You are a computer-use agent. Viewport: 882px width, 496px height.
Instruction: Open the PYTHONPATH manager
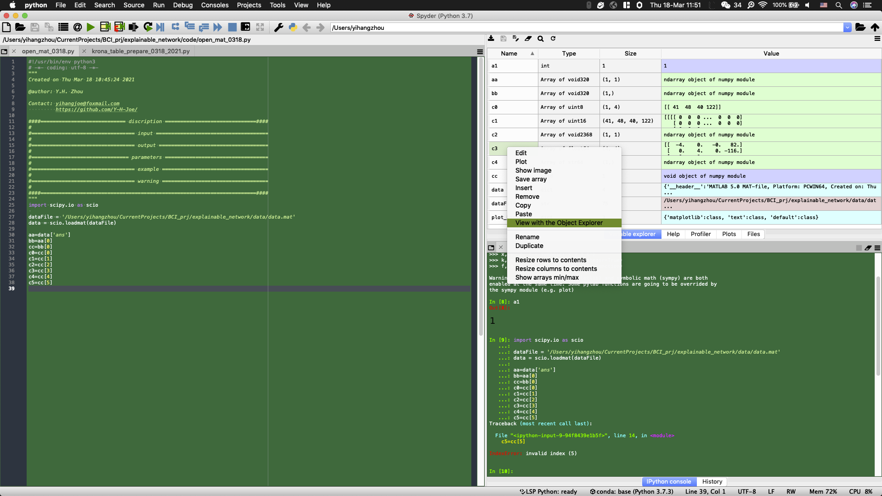click(x=293, y=27)
